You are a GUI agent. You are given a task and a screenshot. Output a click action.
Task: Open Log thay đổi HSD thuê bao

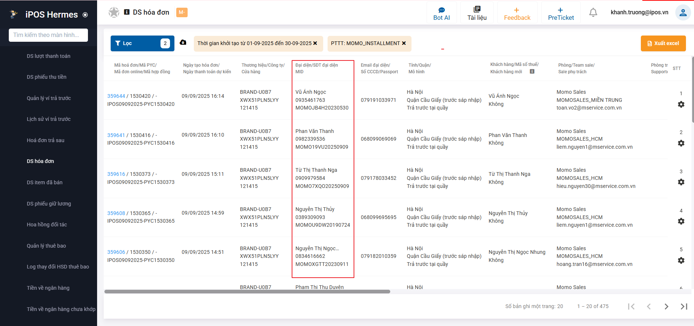pyautogui.click(x=58, y=267)
